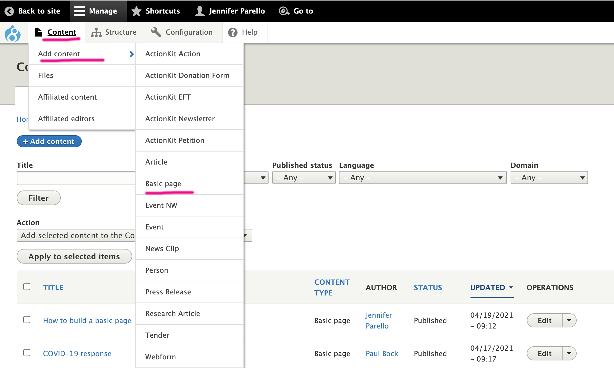Viewport: 614px width, 368px height.
Task: Click the Back to site arrow icon
Action: click(9, 11)
